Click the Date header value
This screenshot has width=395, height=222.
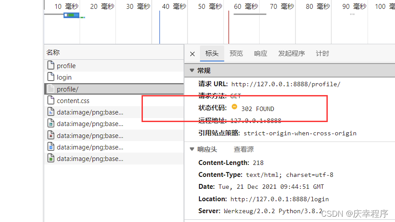coord(271,187)
